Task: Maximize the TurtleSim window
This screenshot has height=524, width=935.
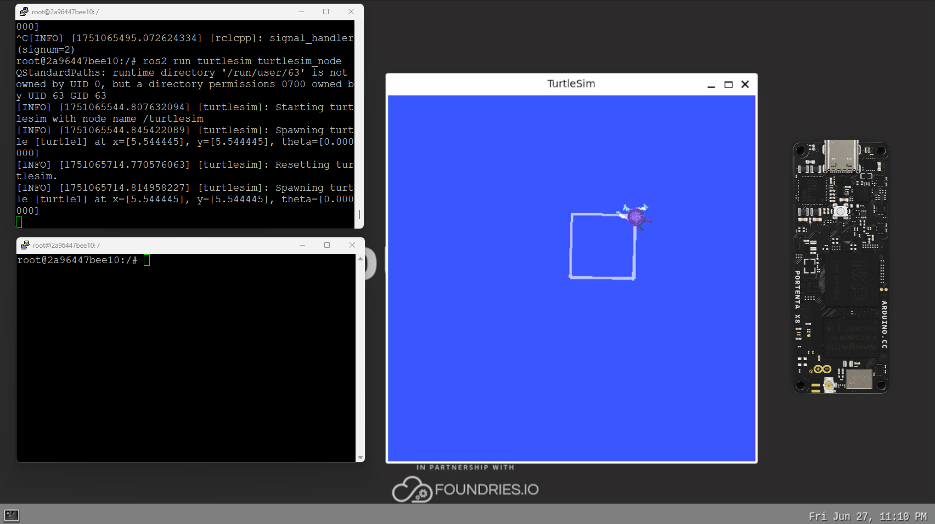Action: point(728,84)
